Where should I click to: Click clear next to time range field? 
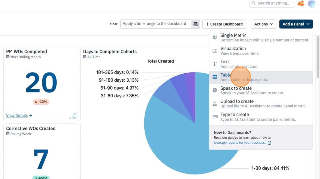[113, 24]
